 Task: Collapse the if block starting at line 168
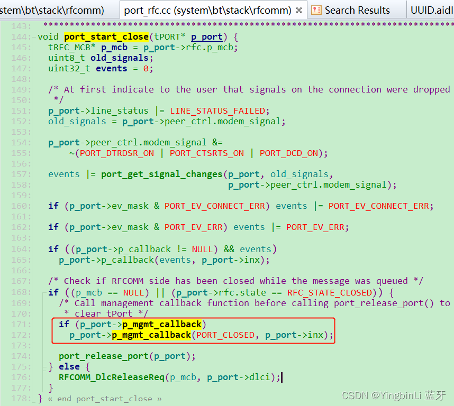[x=43, y=292]
